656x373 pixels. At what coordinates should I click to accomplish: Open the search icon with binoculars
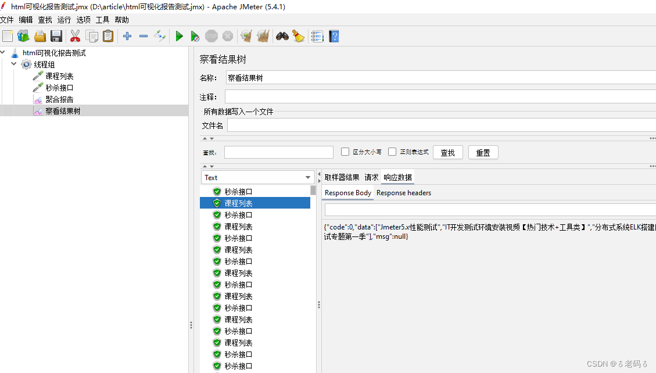click(281, 35)
